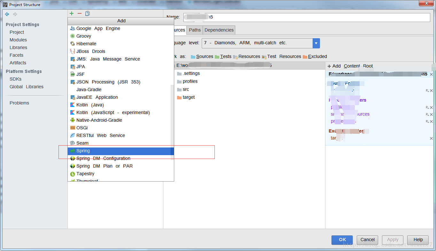Mark as Sources

202,56
